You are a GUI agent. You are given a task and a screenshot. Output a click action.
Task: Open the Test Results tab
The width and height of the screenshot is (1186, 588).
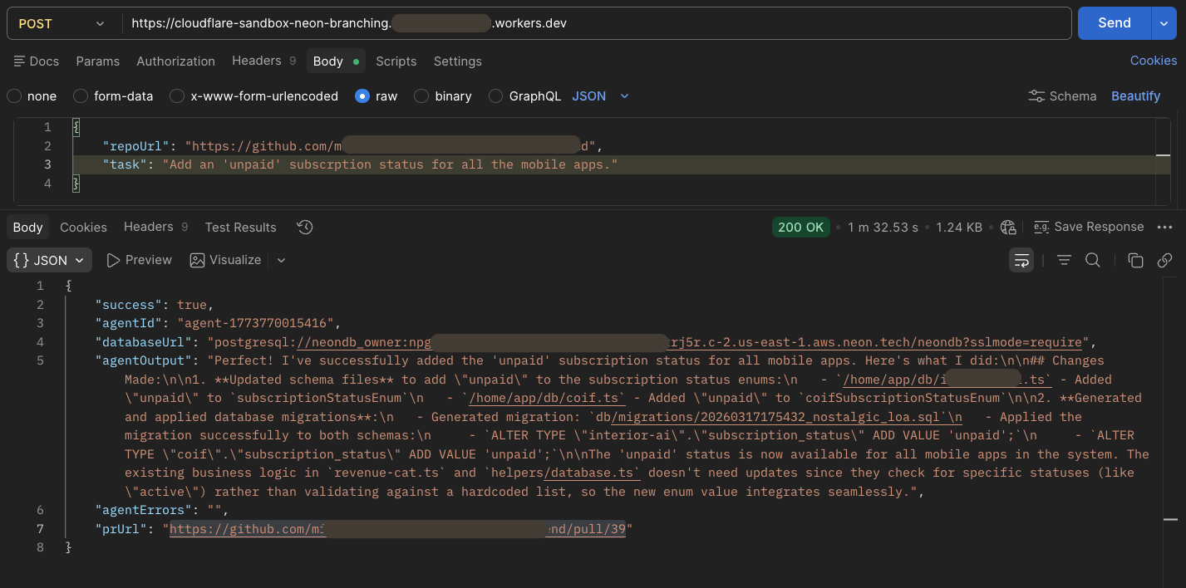click(240, 227)
